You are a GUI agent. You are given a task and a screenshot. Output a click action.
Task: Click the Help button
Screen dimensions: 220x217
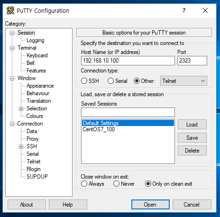click(68, 205)
